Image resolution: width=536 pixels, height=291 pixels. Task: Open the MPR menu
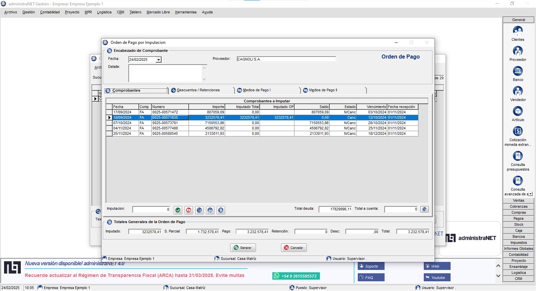coord(88,12)
